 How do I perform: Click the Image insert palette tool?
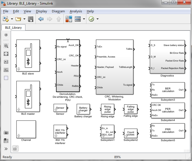[6, 70]
